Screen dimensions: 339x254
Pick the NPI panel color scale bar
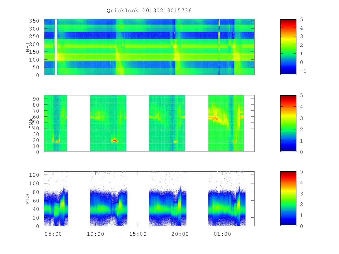click(x=288, y=47)
